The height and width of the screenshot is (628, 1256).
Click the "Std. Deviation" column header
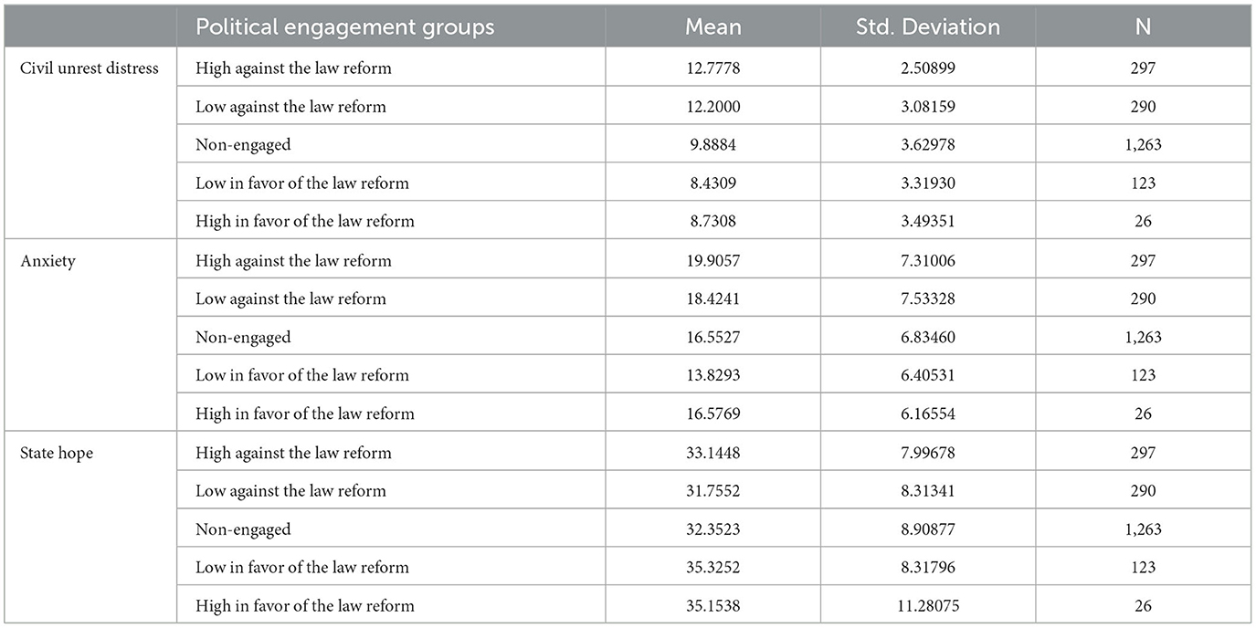pyautogui.click(x=928, y=27)
